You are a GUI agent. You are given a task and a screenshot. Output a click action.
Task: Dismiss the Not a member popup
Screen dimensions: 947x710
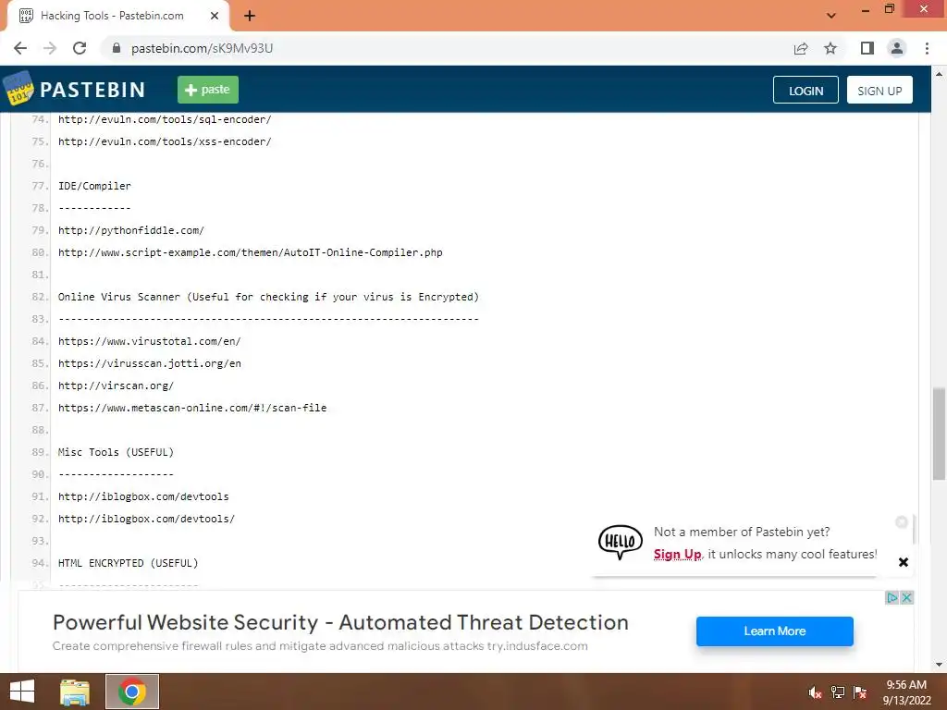pyautogui.click(x=904, y=562)
